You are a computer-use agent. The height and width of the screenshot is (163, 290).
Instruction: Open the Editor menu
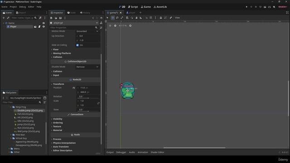(x=31, y=7)
